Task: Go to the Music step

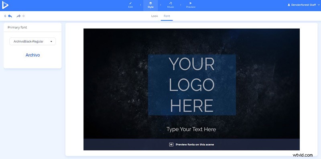Action: click(x=171, y=5)
